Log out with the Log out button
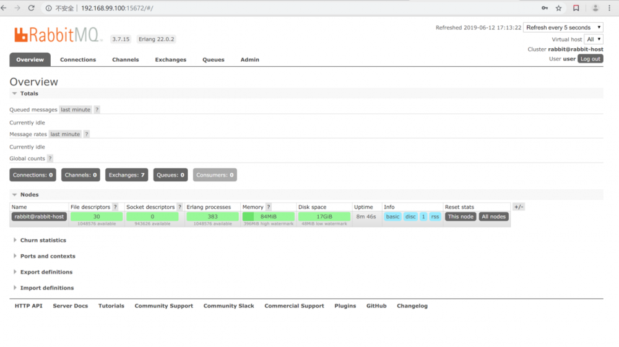The height and width of the screenshot is (347, 619). [590, 59]
